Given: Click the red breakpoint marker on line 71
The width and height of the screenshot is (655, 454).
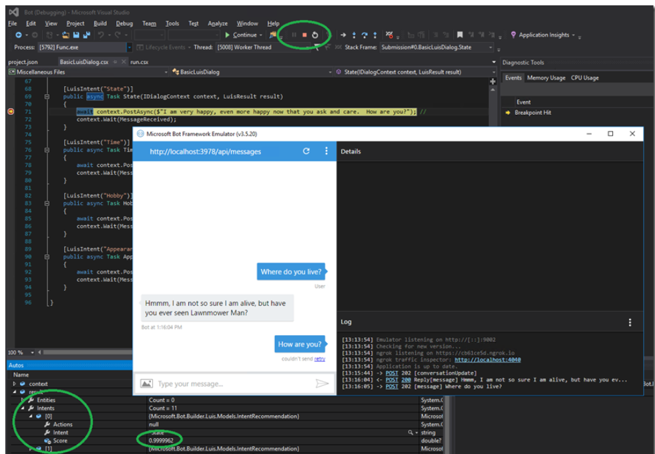Looking at the screenshot, I should click(x=11, y=111).
